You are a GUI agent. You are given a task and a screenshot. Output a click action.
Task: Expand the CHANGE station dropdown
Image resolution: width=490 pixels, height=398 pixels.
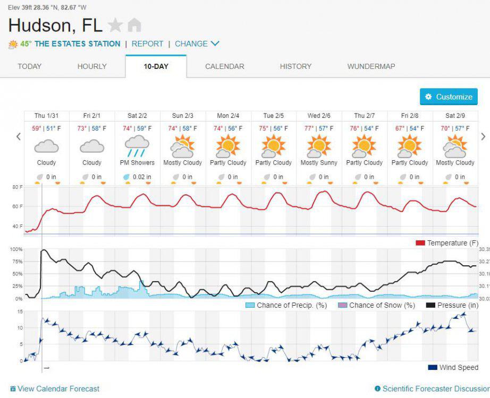[x=197, y=44]
